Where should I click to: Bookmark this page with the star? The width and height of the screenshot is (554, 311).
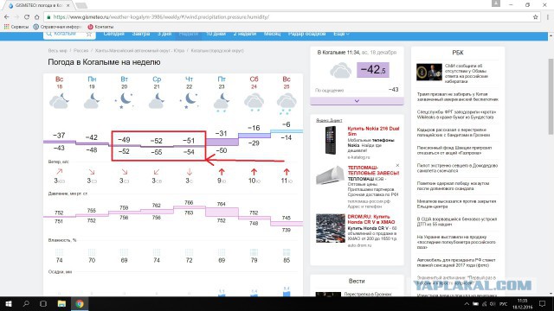click(x=535, y=17)
